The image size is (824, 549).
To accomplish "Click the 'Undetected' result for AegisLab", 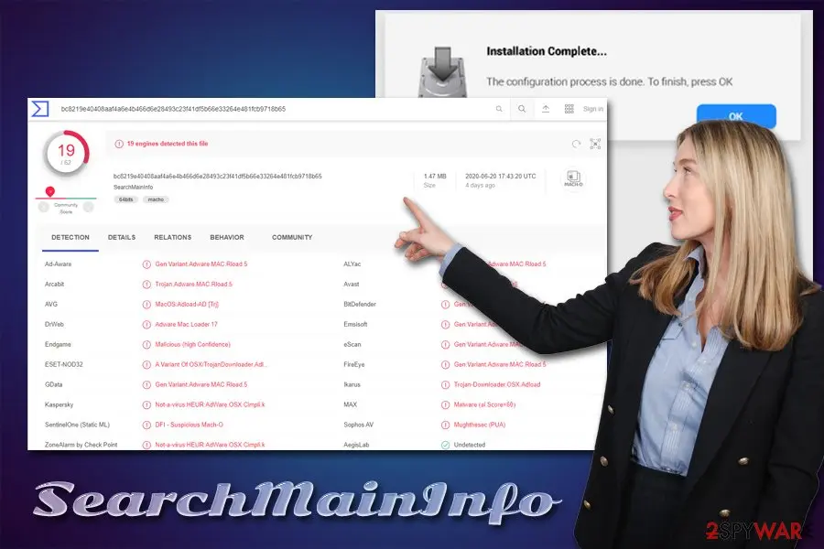I will (470, 445).
